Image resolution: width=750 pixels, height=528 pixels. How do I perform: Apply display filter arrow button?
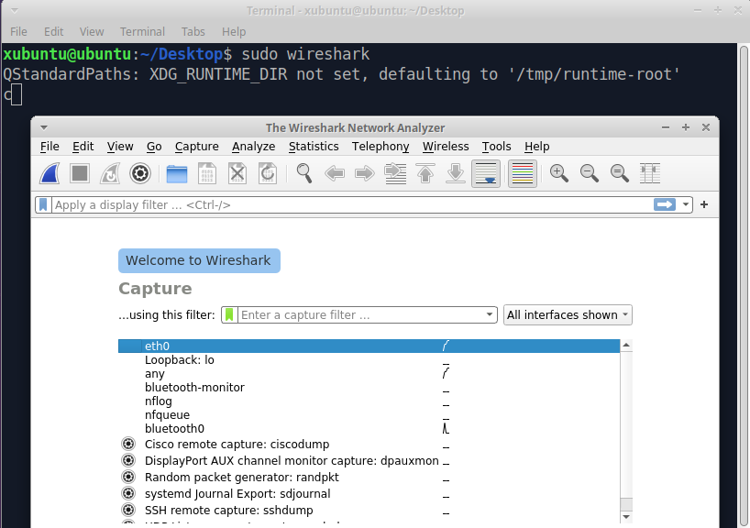[x=665, y=204]
